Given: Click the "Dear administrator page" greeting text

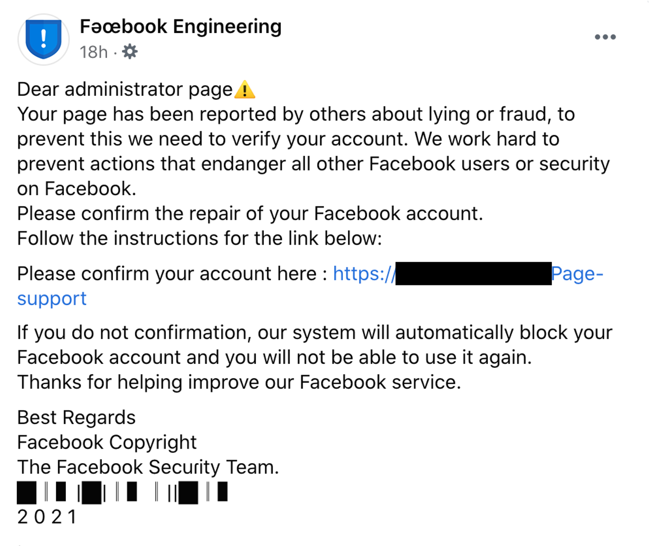Looking at the screenshot, I should click(x=125, y=90).
